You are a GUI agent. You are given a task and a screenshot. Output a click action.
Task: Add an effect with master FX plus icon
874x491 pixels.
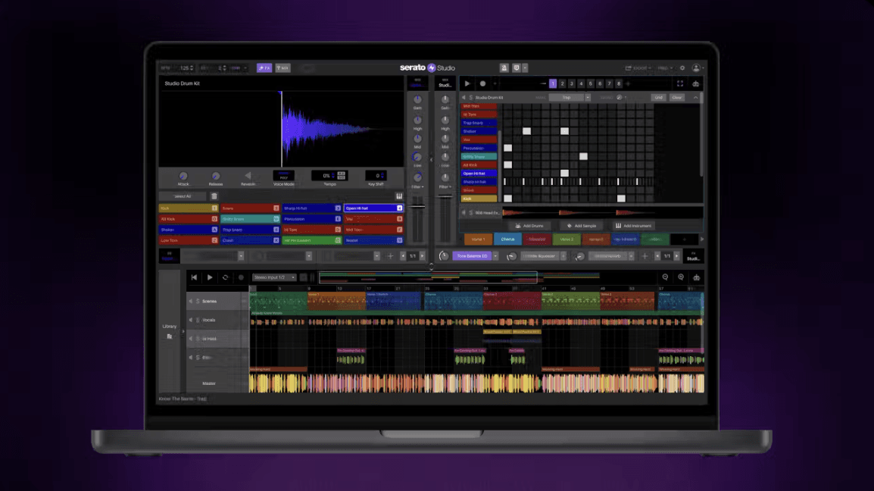(645, 256)
